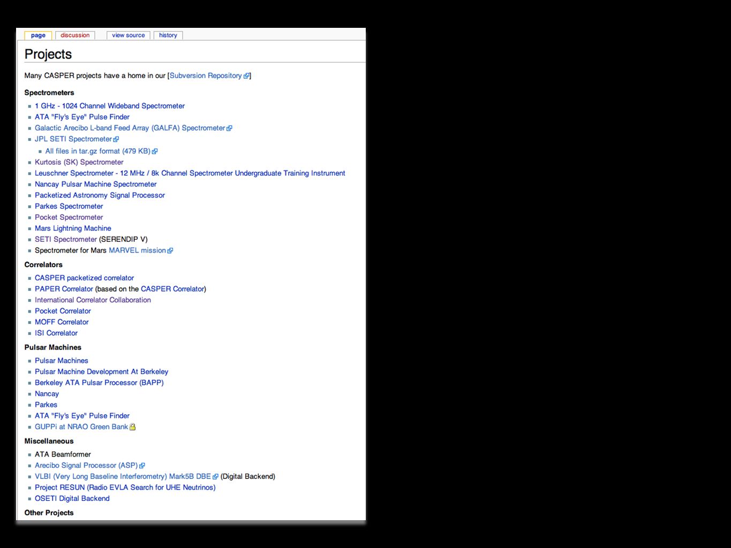Image resolution: width=731 pixels, height=548 pixels.
Task: Open ATA Fly's Eye Pulse Finder under Pulsar Machines
Action: point(82,416)
